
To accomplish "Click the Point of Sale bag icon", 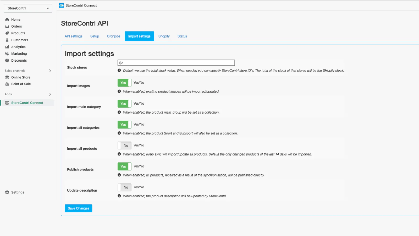I will click(x=7, y=84).
